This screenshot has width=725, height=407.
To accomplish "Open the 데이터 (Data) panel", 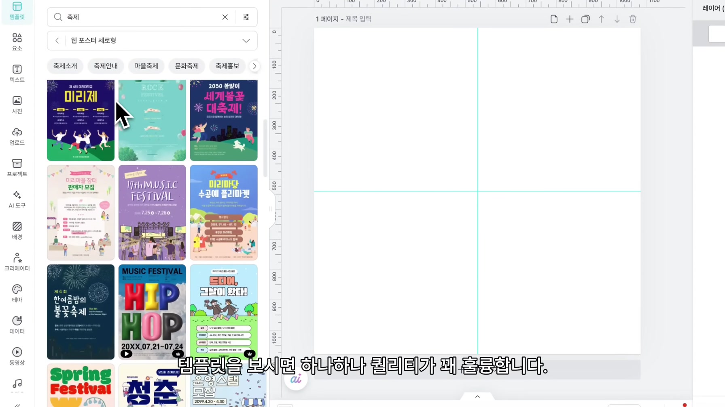I will pos(17,325).
